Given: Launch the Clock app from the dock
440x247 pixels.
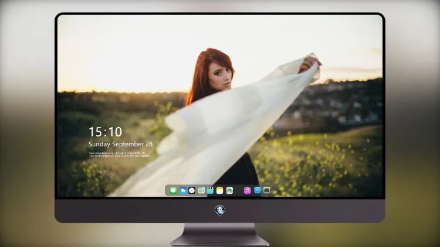Looking at the screenshot, I should 192,190.
